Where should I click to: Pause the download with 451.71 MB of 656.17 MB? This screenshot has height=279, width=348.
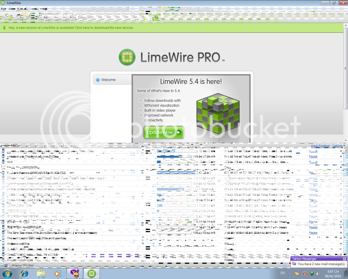pyautogui.click(x=313, y=189)
